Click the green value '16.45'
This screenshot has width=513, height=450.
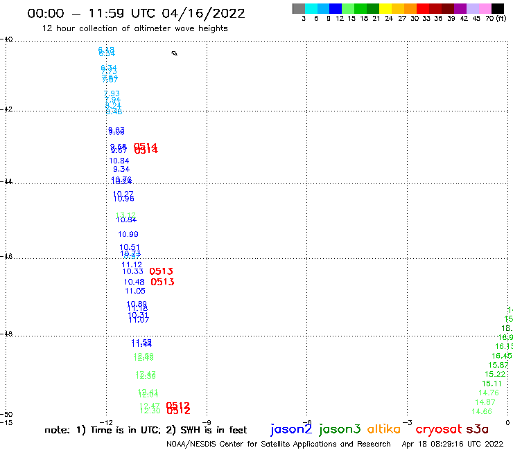pos(502,356)
